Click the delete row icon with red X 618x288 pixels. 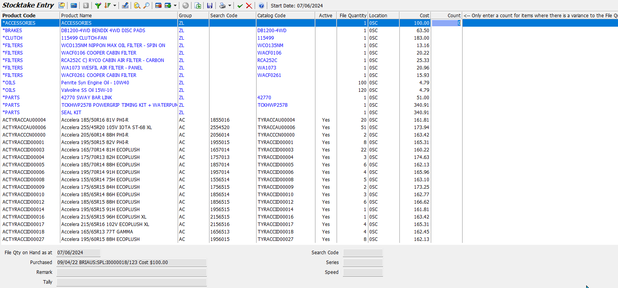pyautogui.click(x=159, y=5)
